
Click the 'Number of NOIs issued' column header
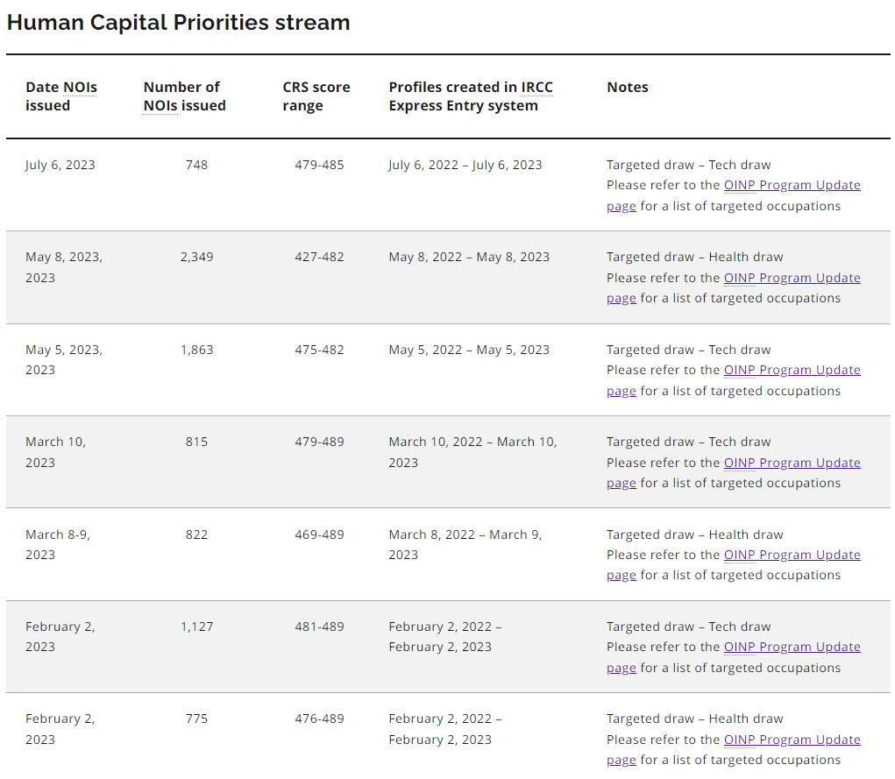184,96
